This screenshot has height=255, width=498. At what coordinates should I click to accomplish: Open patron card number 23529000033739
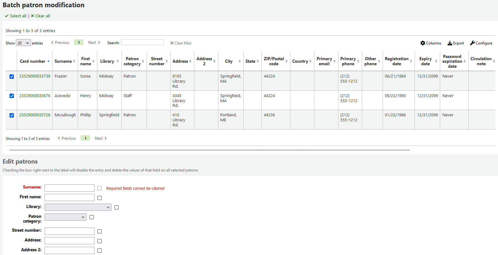[x=35, y=76]
